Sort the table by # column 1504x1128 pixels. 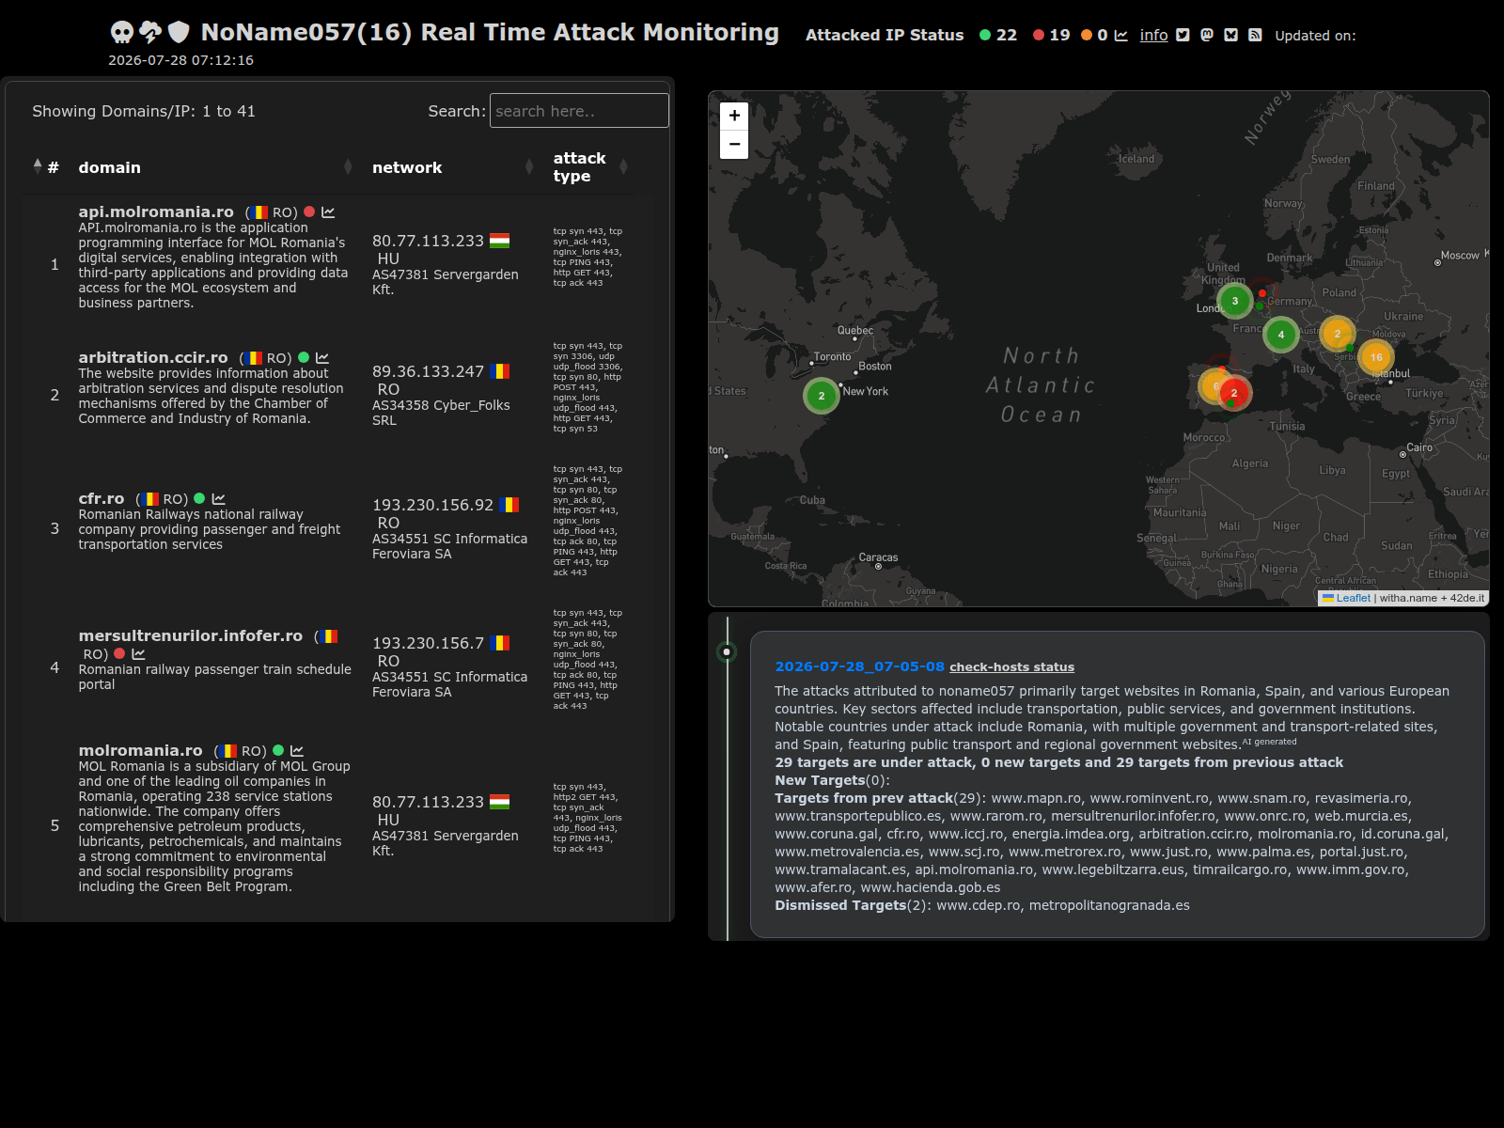point(46,167)
